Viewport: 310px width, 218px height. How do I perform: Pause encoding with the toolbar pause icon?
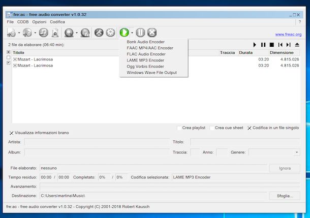click(140, 33)
